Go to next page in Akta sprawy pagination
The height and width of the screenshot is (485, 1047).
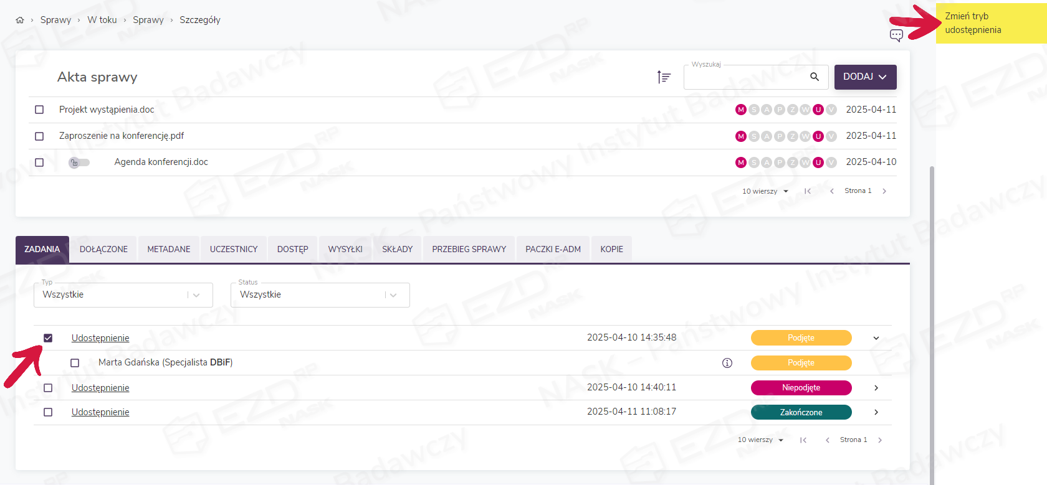[x=884, y=191]
